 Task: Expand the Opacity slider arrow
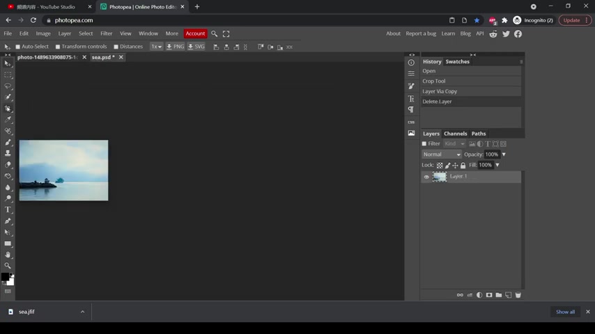[x=504, y=154]
